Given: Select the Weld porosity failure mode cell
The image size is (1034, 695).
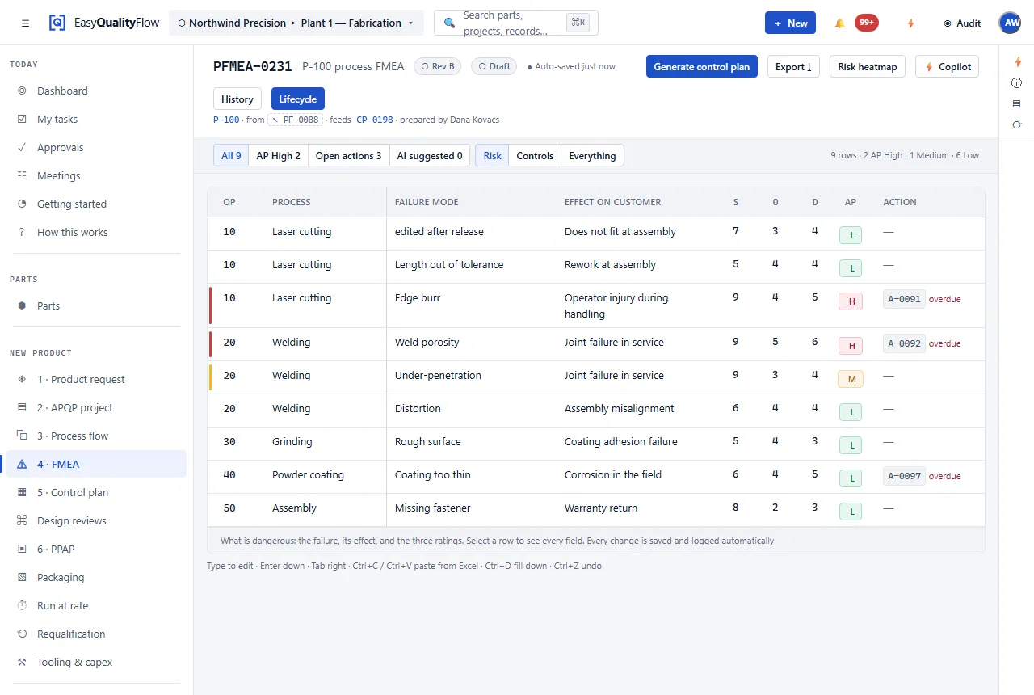Looking at the screenshot, I should pyautogui.click(x=472, y=343).
